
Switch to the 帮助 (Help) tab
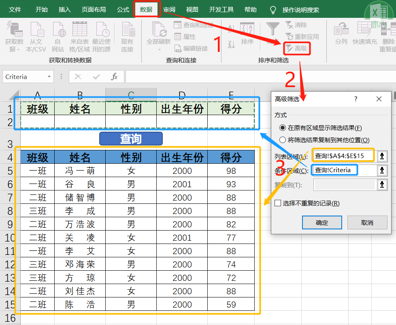pyautogui.click(x=251, y=10)
